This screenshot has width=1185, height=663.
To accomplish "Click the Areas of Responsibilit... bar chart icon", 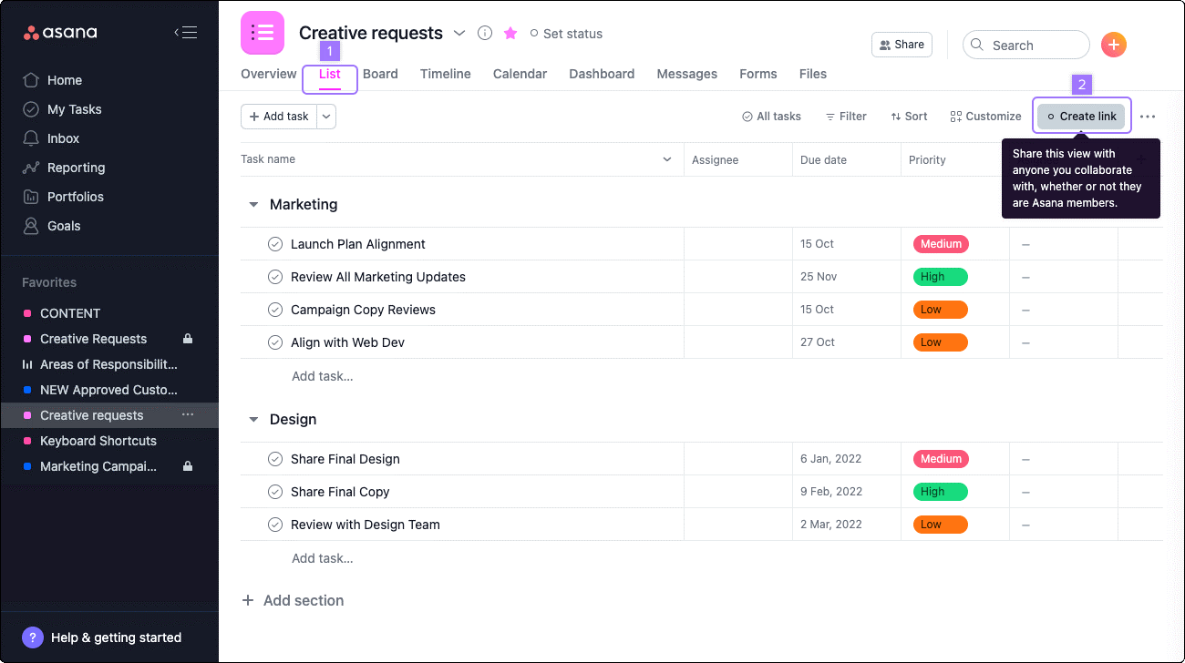I will pyautogui.click(x=27, y=364).
